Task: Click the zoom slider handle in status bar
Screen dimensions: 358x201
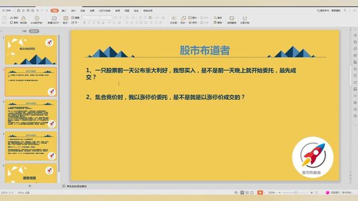Action: tap(296, 193)
